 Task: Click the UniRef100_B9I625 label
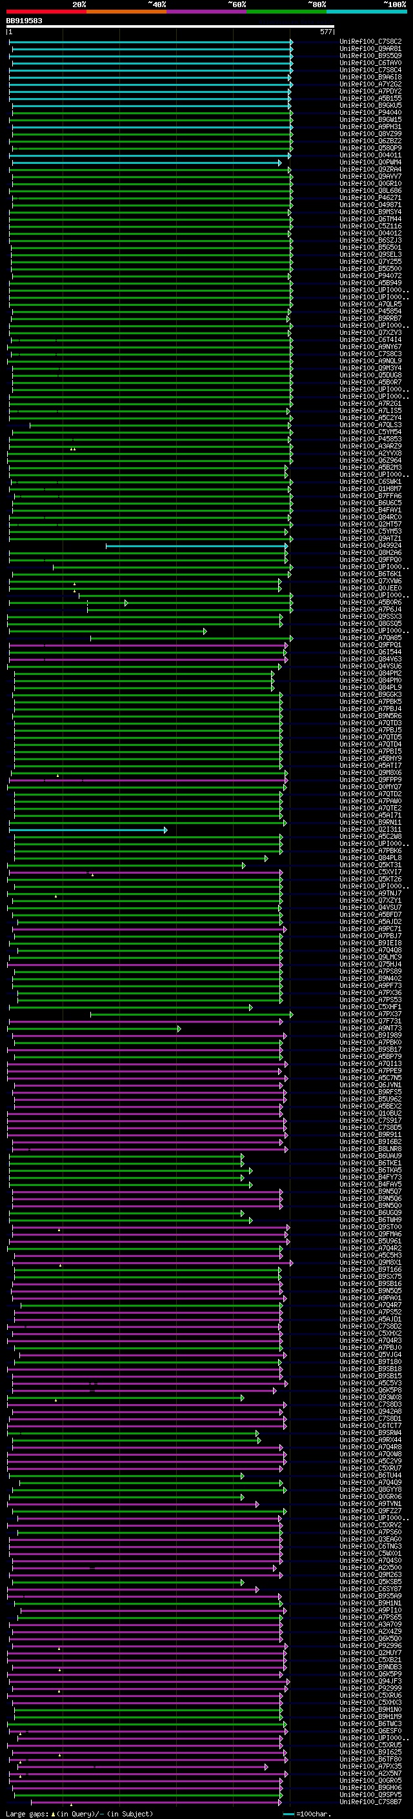(370, 1753)
